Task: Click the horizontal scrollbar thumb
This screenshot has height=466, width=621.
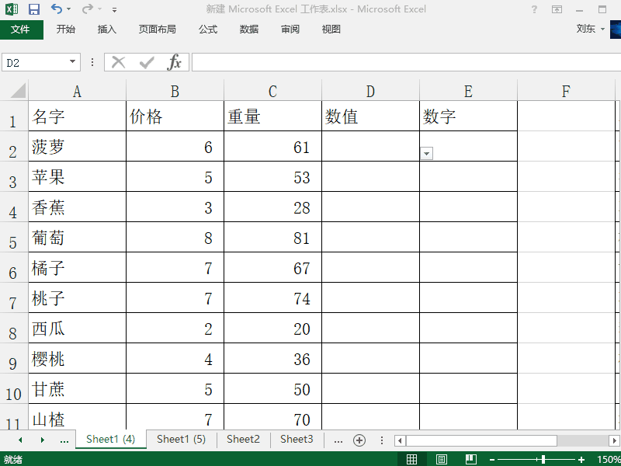Action: click(481, 440)
